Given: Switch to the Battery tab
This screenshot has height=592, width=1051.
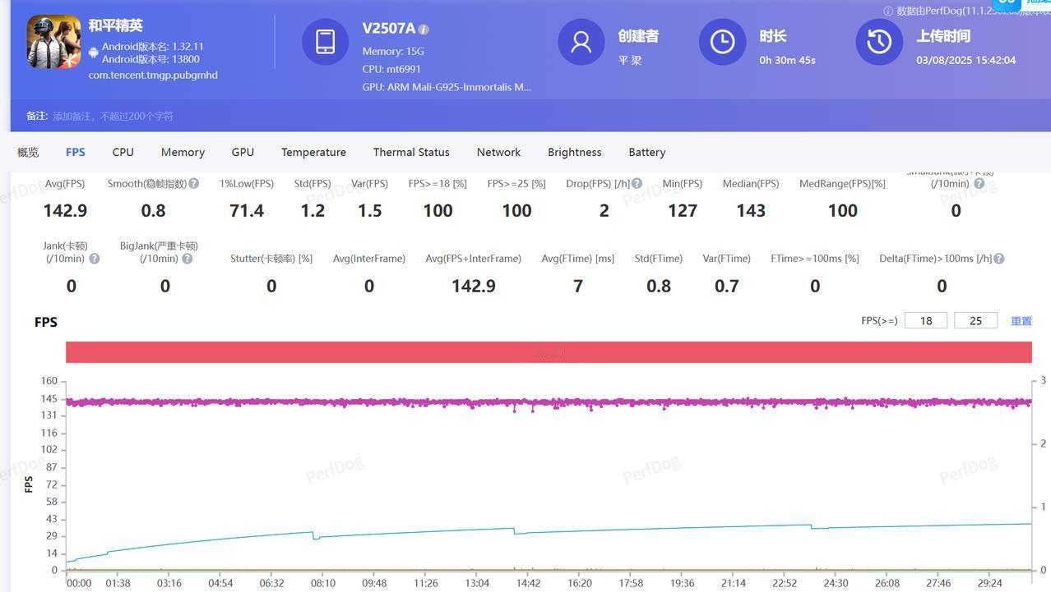Looking at the screenshot, I should [x=647, y=152].
